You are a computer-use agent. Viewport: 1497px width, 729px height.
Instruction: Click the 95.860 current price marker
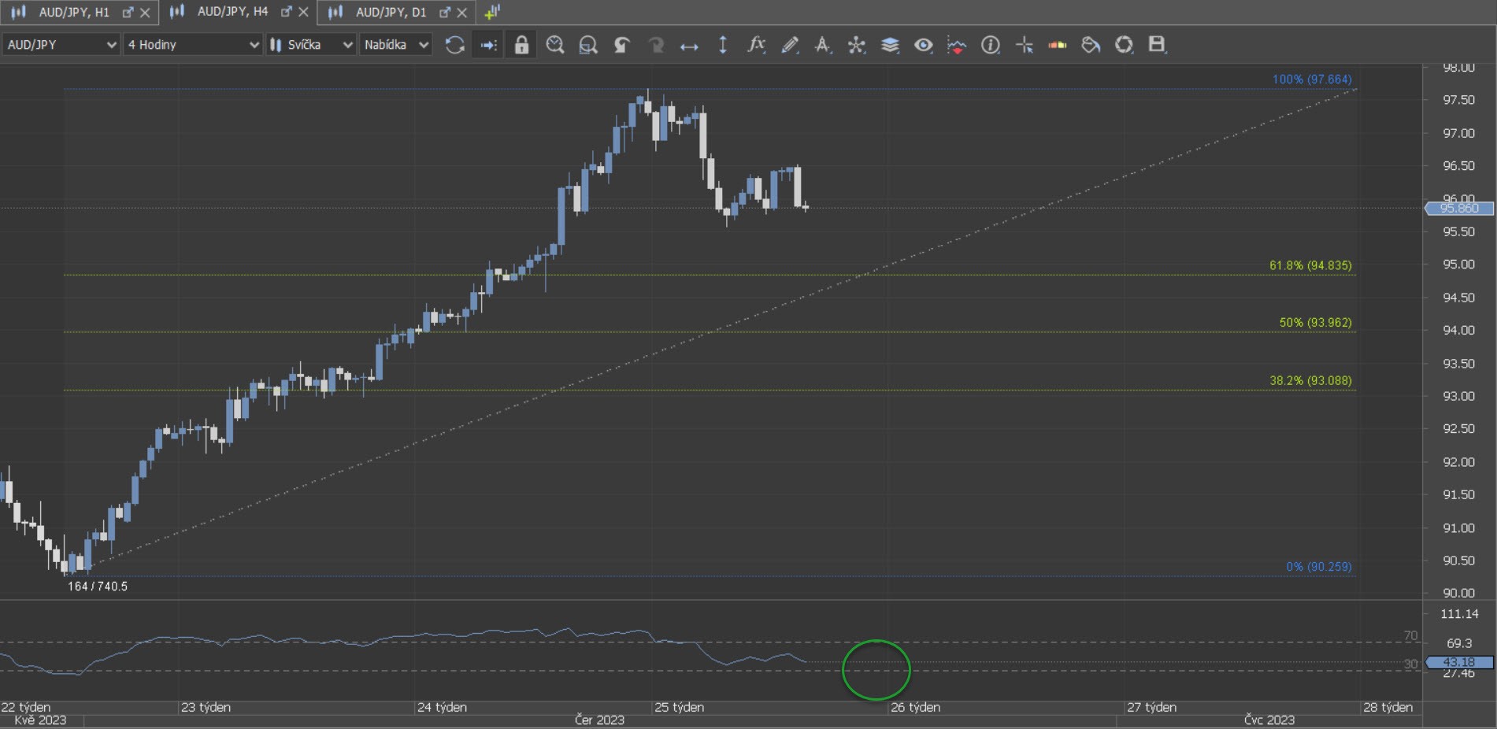[1459, 209]
